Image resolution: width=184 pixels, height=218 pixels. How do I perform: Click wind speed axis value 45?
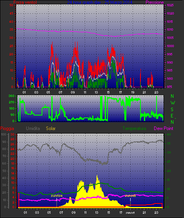(x=11, y=13)
